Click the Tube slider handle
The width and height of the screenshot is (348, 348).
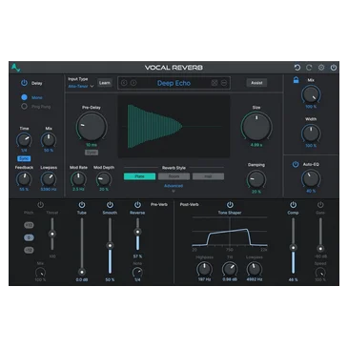pyautogui.click(x=82, y=272)
